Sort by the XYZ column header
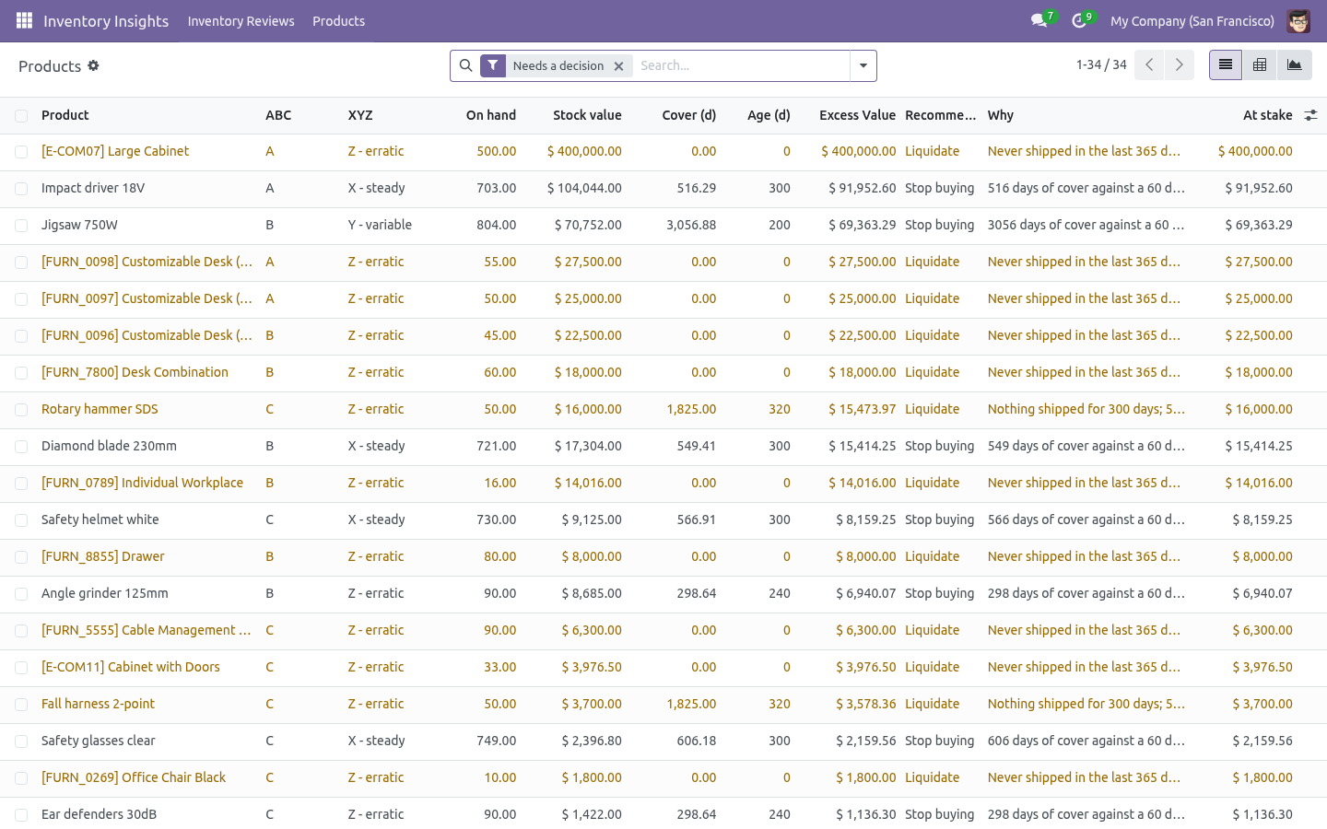The height and width of the screenshot is (829, 1327). [360, 115]
